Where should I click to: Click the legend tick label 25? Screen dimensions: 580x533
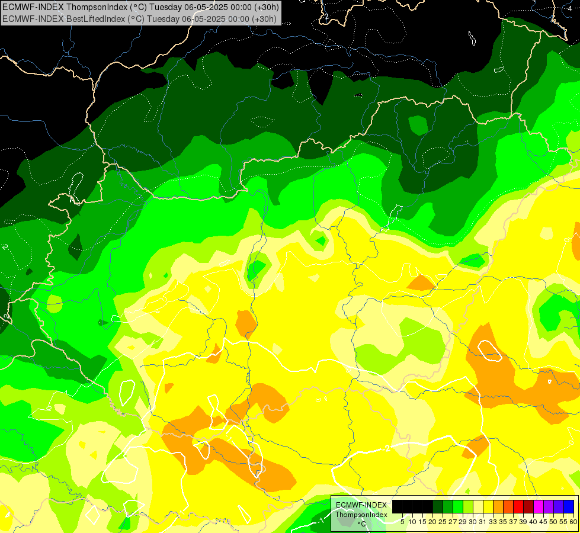[x=443, y=522]
